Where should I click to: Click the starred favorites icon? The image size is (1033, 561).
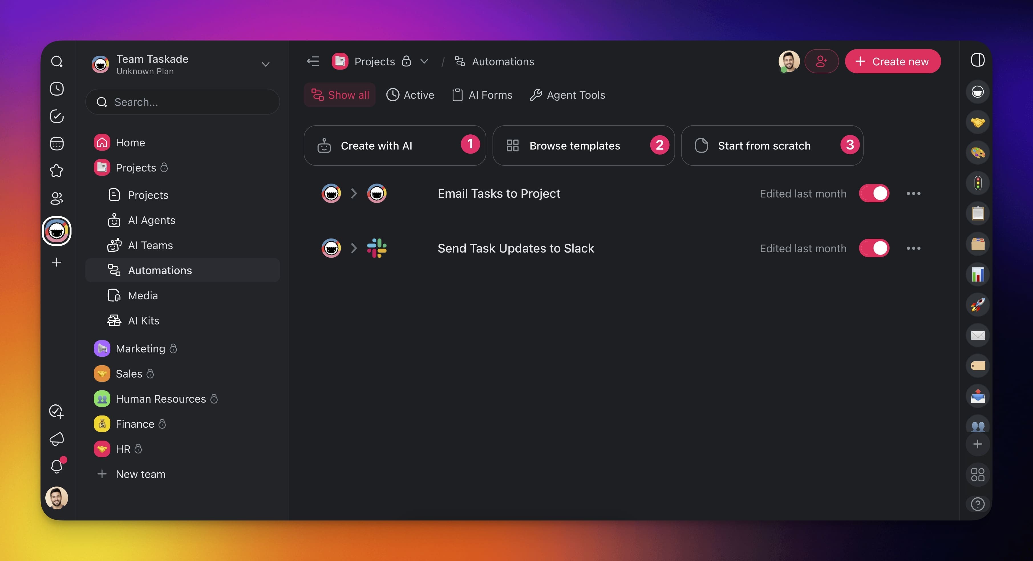tap(56, 171)
